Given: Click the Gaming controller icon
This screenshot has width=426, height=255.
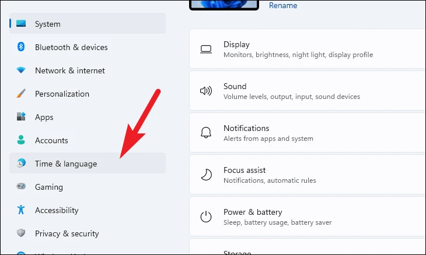Looking at the screenshot, I should pyautogui.click(x=21, y=186).
